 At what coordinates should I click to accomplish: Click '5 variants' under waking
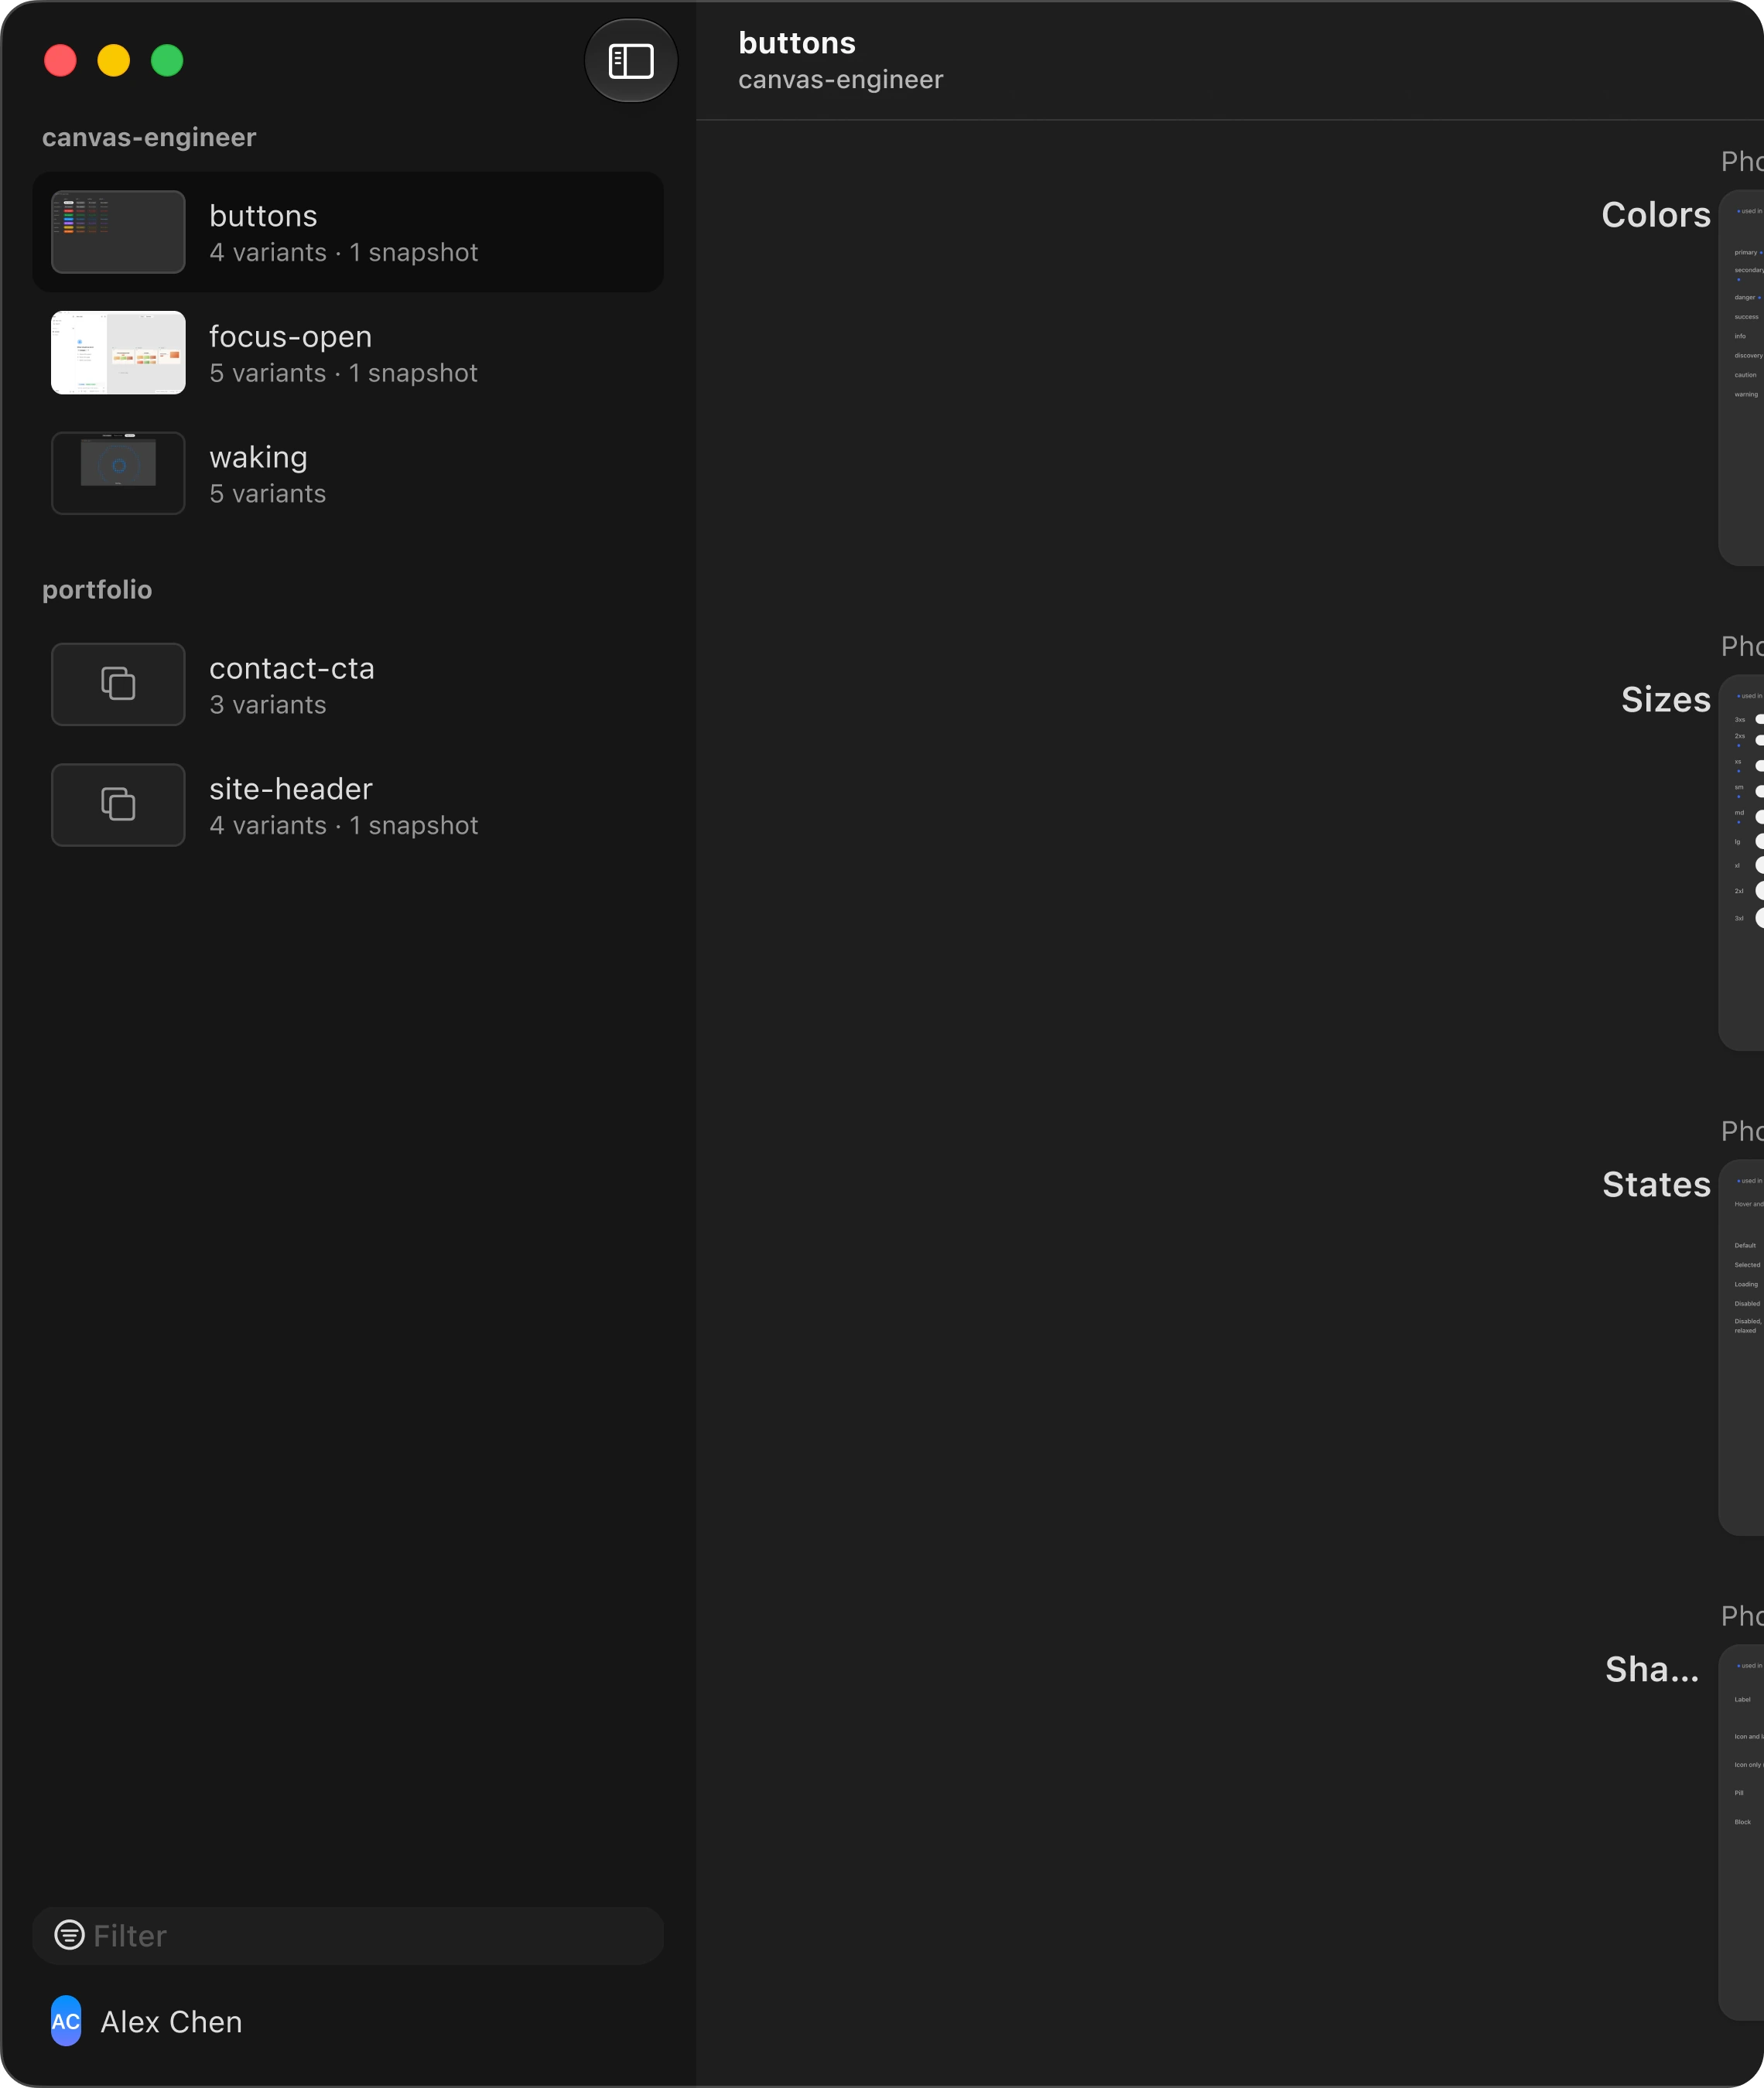(268, 495)
